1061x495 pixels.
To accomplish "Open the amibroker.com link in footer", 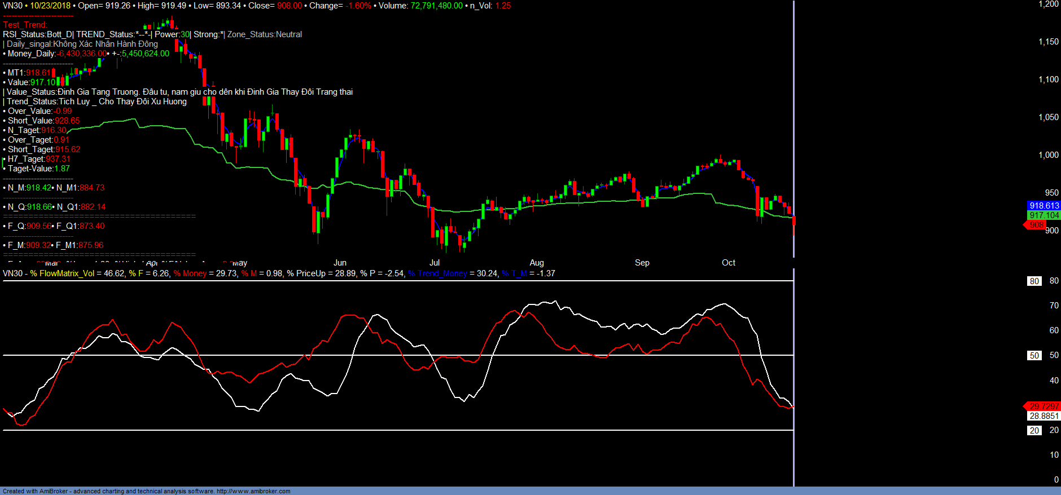I will (253, 491).
